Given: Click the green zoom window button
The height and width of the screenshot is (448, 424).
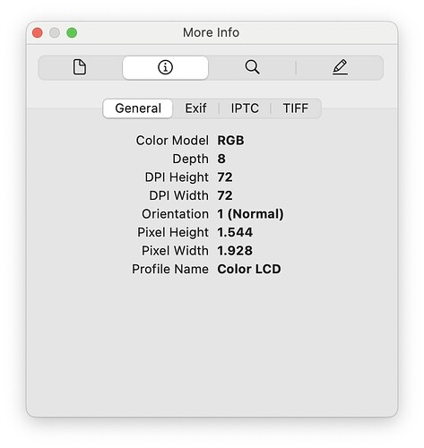Looking at the screenshot, I should [x=72, y=32].
